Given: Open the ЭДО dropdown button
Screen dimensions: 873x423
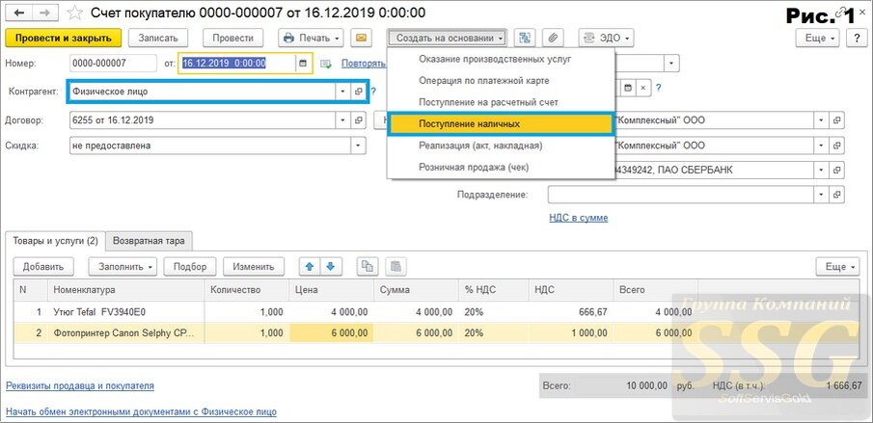Looking at the screenshot, I should (607, 38).
